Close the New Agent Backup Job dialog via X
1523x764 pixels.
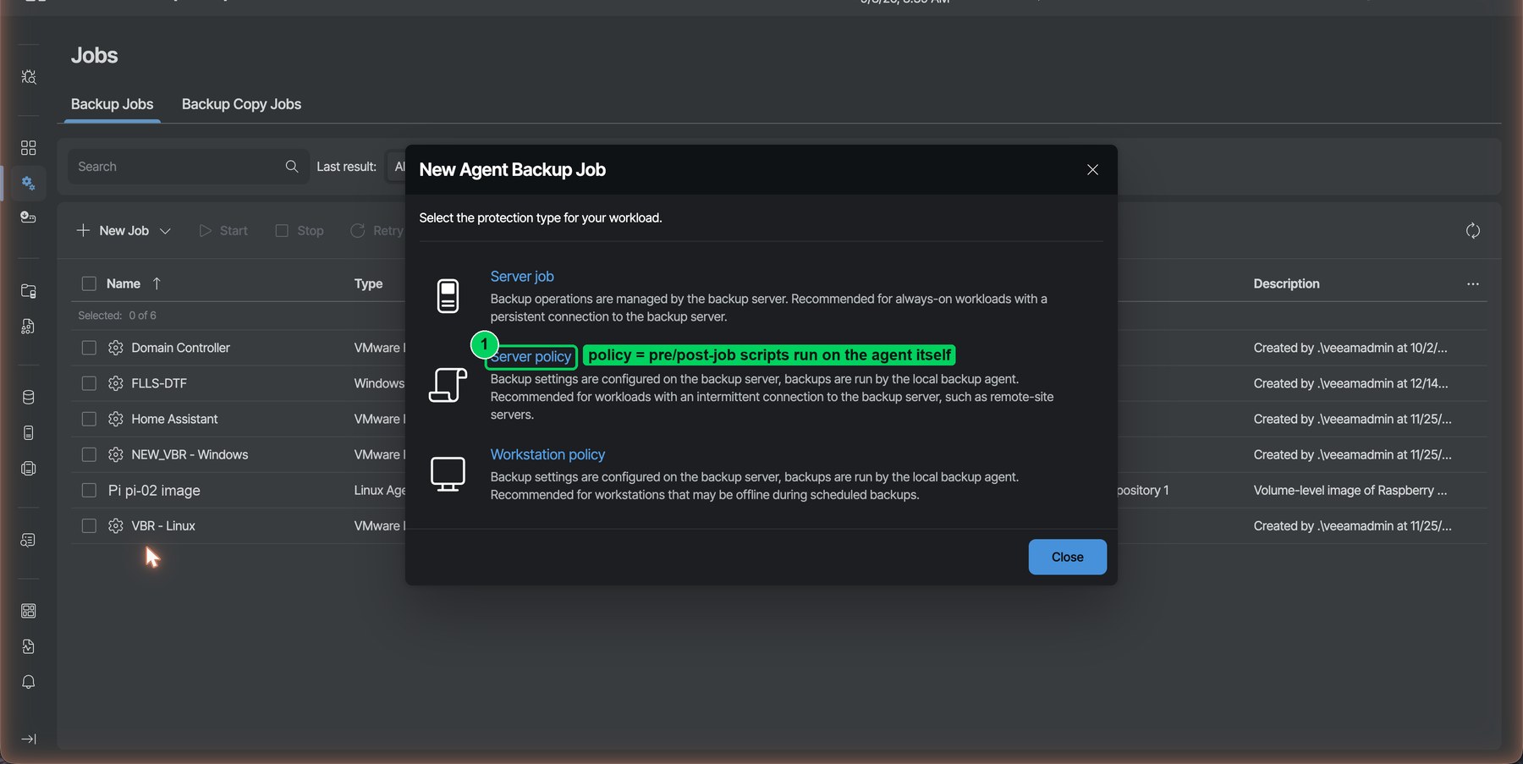pos(1092,170)
